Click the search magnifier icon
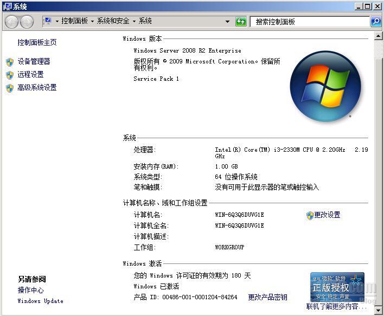Screen dimensions: 384x316 click(376, 22)
